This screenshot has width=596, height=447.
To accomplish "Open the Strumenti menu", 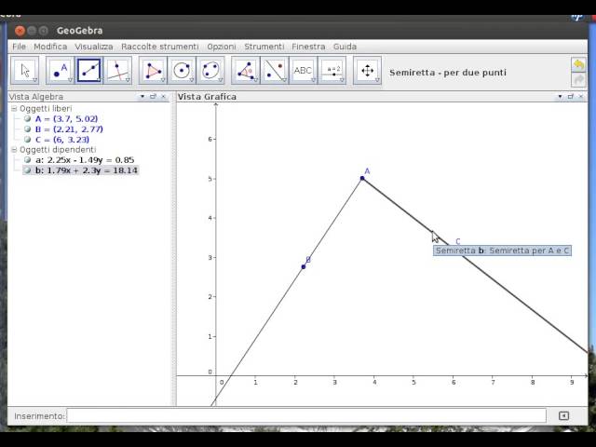I will [264, 47].
